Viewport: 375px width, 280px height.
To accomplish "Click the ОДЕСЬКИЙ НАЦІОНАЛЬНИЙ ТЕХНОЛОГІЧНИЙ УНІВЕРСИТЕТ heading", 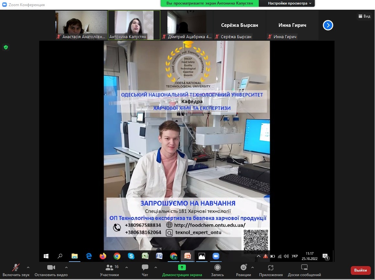I will click(x=192, y=94).
